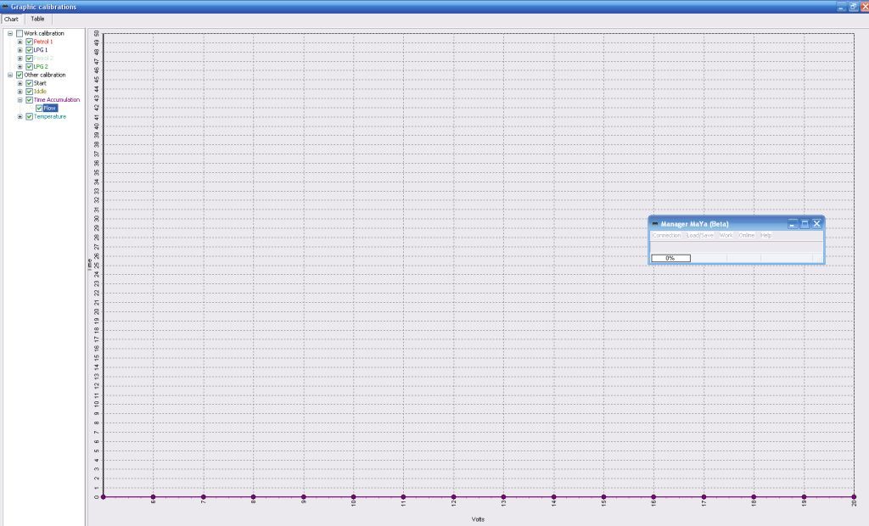Expand the LPG 1 node
This screenshot has height=526, width=869.
click(x=20, y=50)
